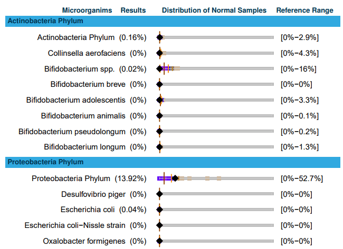Click the Reference Range column heading
Viewport: 343px width, 249px height.
click(304, 10)
